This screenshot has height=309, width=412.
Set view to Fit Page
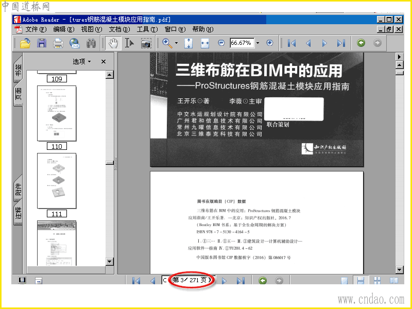[188, 43]
